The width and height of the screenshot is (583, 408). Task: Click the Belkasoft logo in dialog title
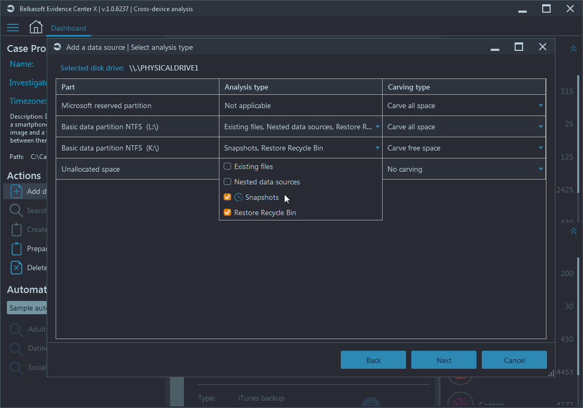tap(57, 47)
